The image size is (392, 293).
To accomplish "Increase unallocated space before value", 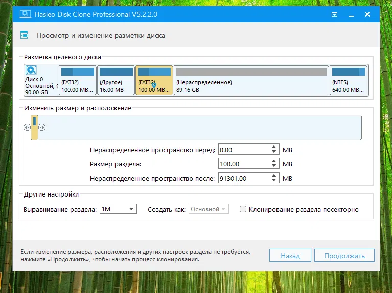I will point(274,147).
